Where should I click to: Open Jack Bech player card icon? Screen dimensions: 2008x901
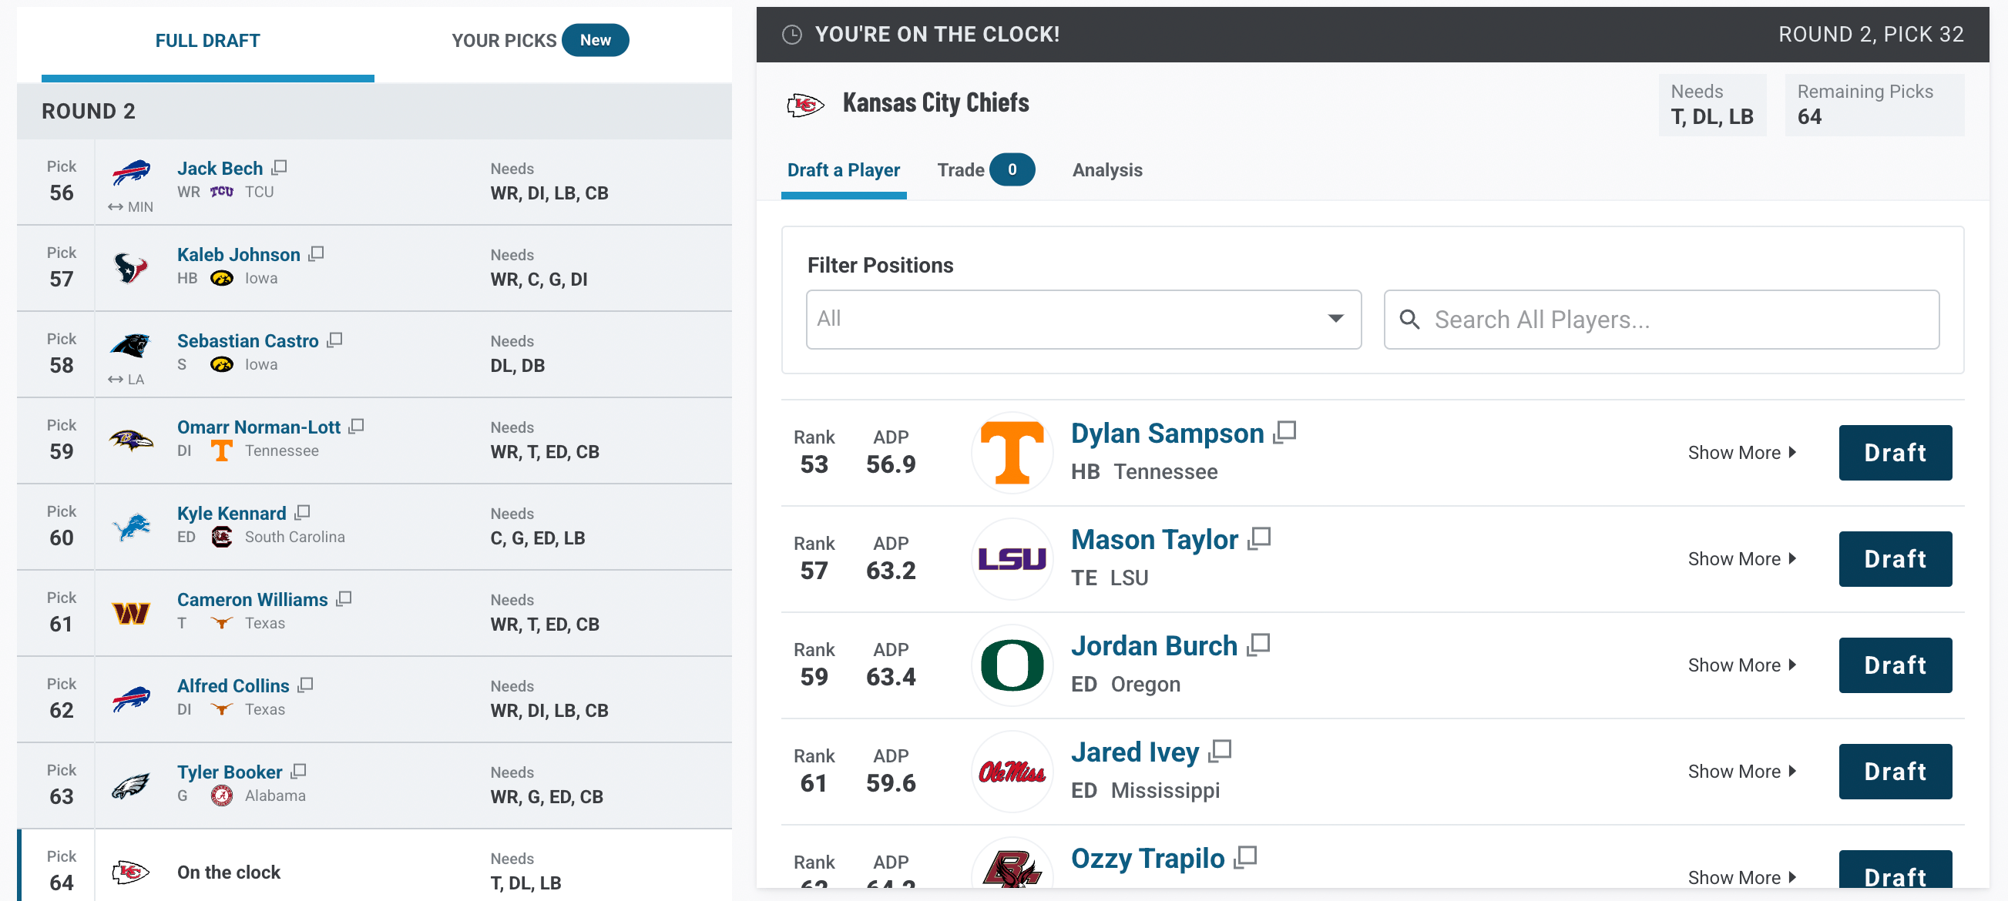coord(280,167)
